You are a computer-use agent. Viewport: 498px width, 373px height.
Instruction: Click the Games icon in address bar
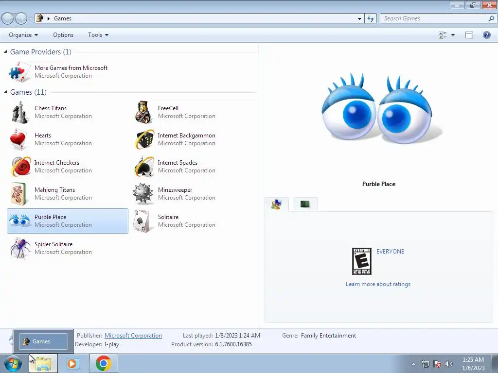point(39,18)
